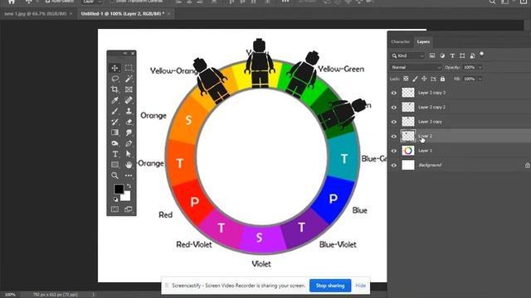The image size is (531, 298).
Task: Lock artboard nesting
Action: click(x=433, y=79)
